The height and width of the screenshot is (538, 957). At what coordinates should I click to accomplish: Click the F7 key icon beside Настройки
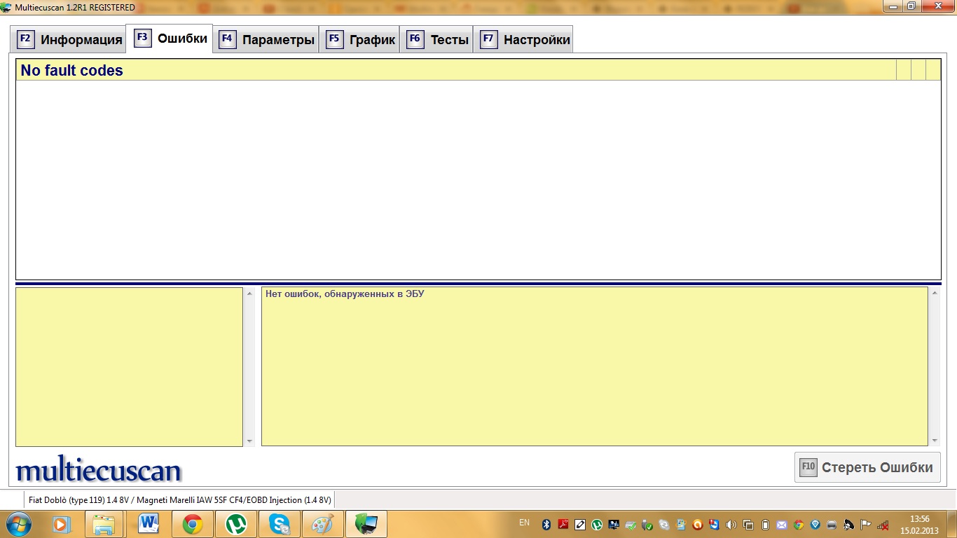pyautogui.click(x=488, y=39)
